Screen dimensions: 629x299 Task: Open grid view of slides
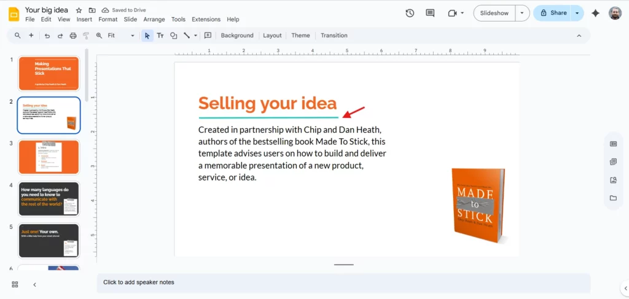point(15,284)
